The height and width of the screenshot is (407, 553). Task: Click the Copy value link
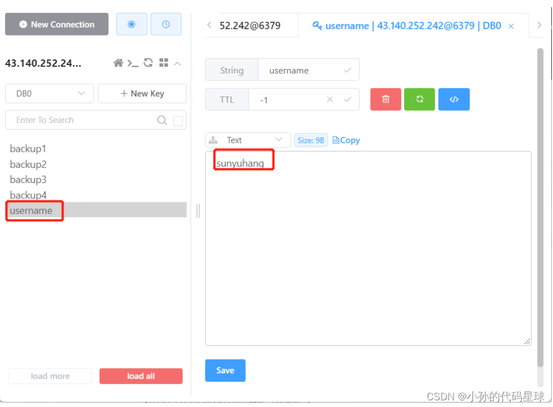click(347, 140)
